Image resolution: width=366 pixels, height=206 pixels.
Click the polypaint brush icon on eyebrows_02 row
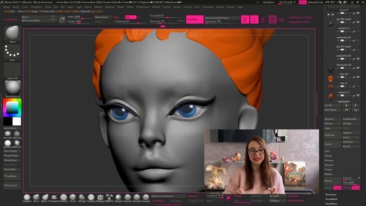click(x=354, y=41)
